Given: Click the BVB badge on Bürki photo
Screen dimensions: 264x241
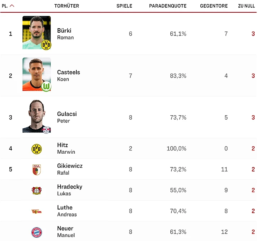Looking at the screenshot, I should pyautogui.click(x=46, y=45).
